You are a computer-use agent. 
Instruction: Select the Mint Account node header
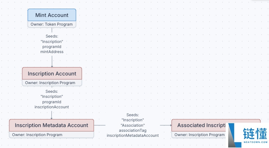[x=52, y=15]
